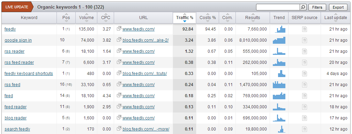The width and height of the screenshot is (352, 134).
Task: Open the Filters button
Action: (x=317, y=7)
